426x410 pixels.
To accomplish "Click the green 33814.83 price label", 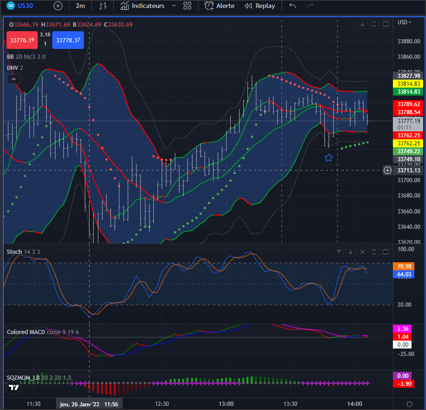I will coord(408,92).
